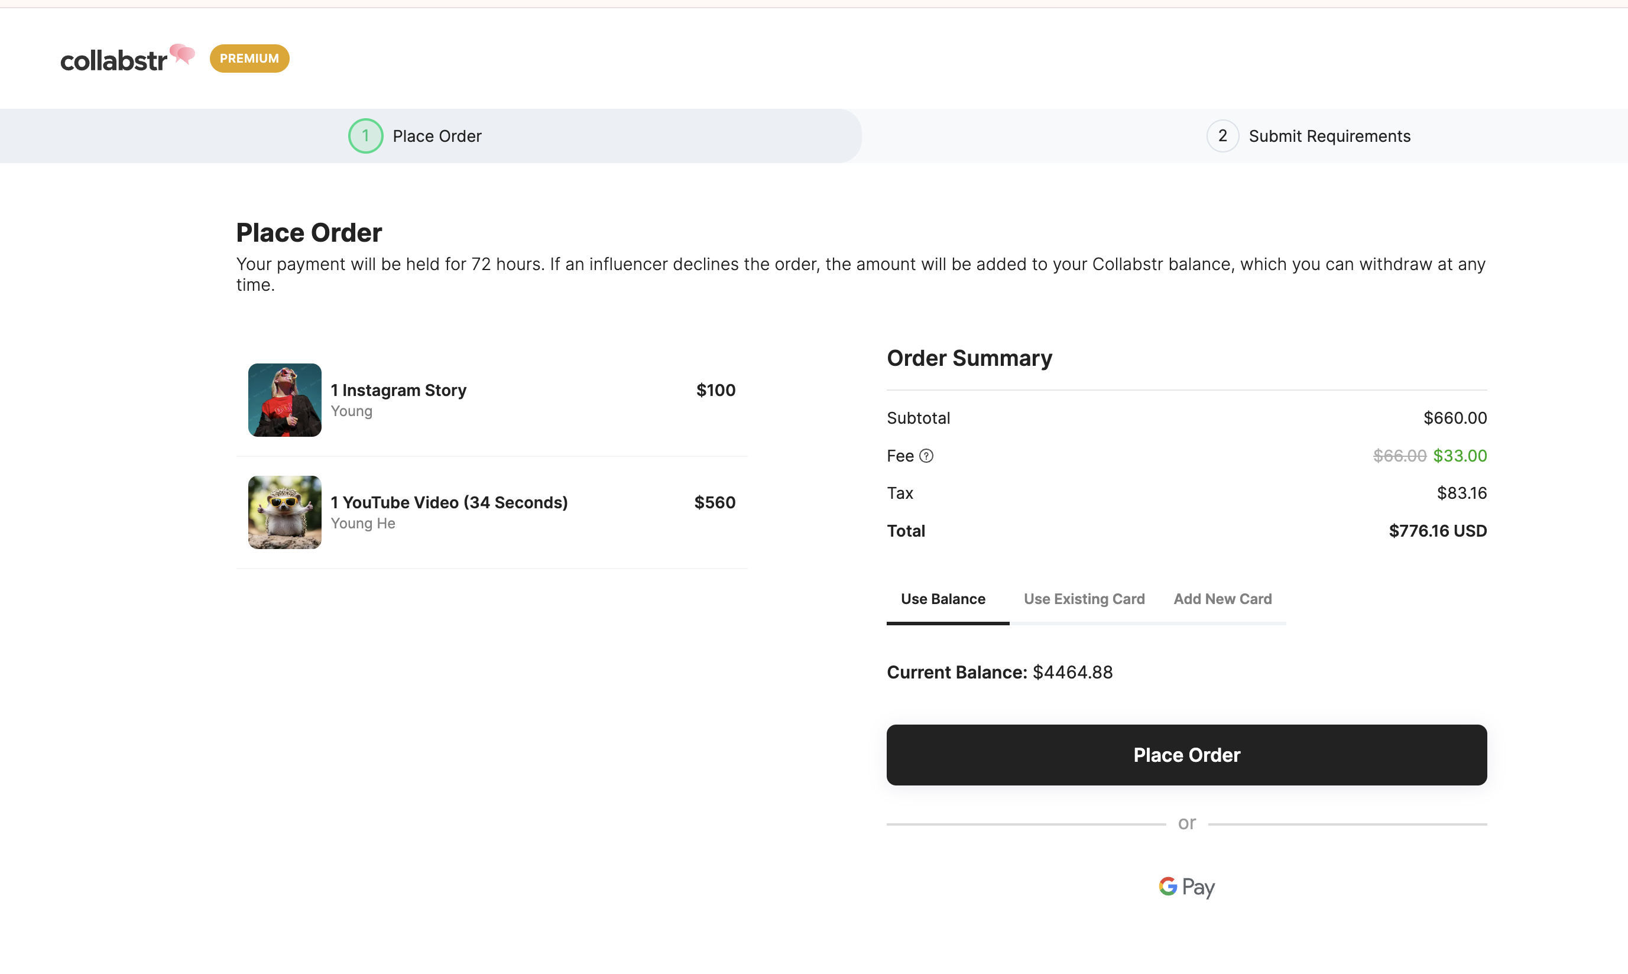Click the $560 price of YouTube Video

point(715,502)
